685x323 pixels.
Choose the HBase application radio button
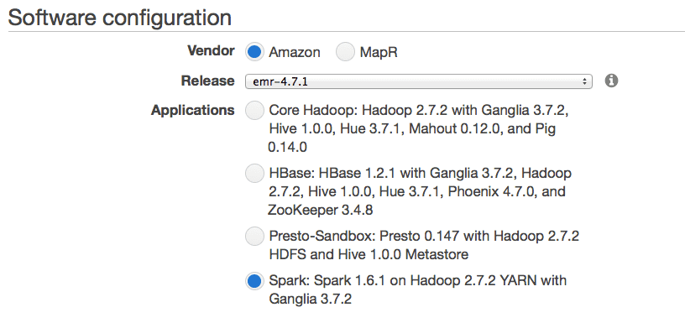point(254,174)
